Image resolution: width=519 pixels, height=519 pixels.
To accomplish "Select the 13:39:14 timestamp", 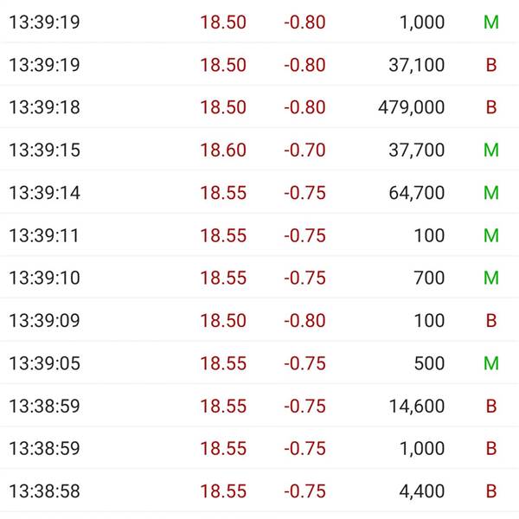I will point(44,193).
